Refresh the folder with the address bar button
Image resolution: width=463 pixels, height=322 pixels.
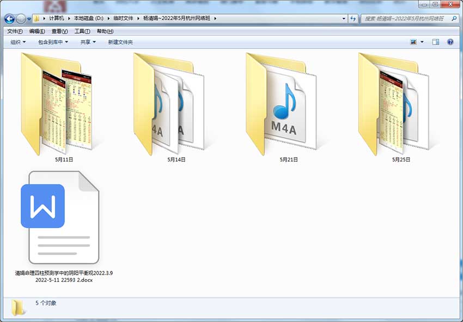(353, 18)
